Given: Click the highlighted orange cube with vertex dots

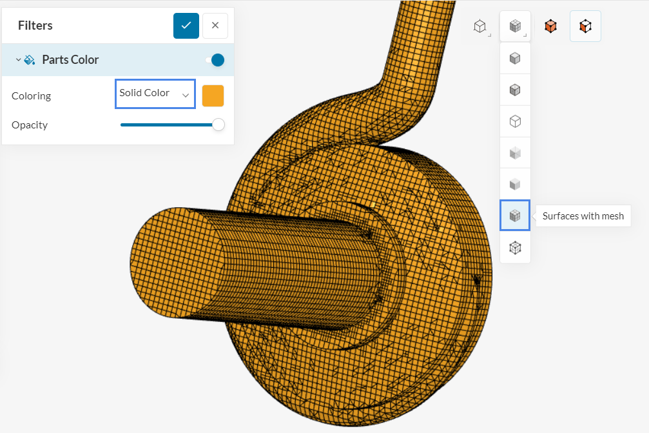Looking at the screenshot, I should [x=585, y=26].
